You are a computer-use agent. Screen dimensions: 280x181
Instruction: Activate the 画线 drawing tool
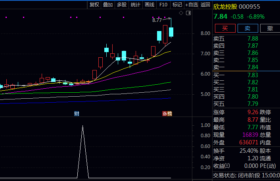click(x=150, y=5)
